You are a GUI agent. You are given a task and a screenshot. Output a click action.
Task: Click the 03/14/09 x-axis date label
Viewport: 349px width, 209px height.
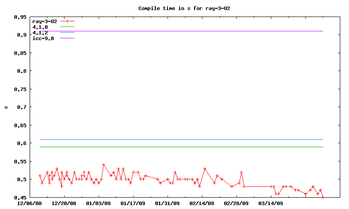tap(271, 203)
